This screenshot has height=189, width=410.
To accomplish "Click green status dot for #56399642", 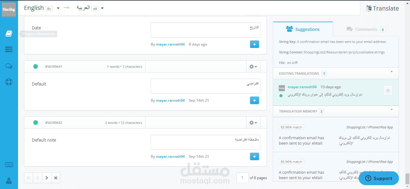I will [x=35, y=122].
